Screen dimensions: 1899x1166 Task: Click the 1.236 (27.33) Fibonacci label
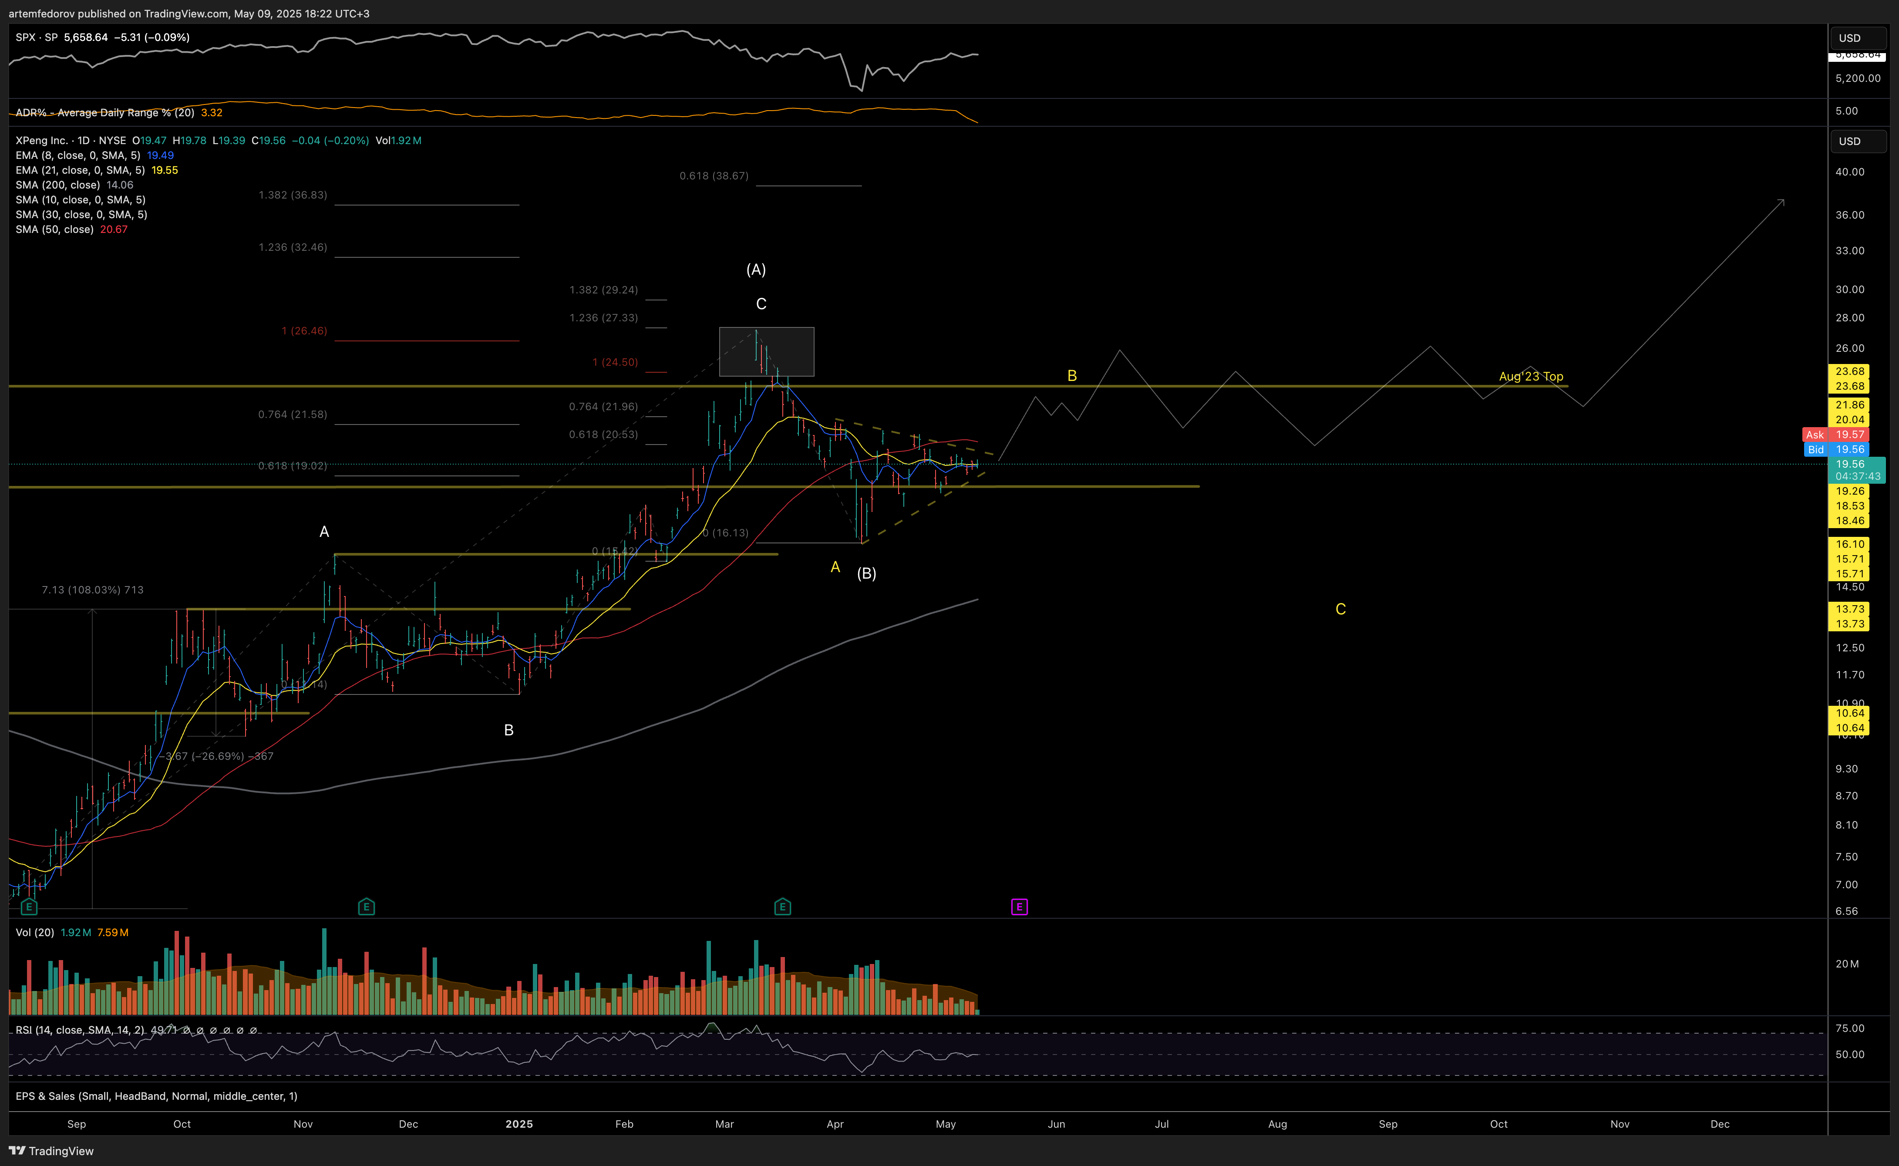(604, 318)
